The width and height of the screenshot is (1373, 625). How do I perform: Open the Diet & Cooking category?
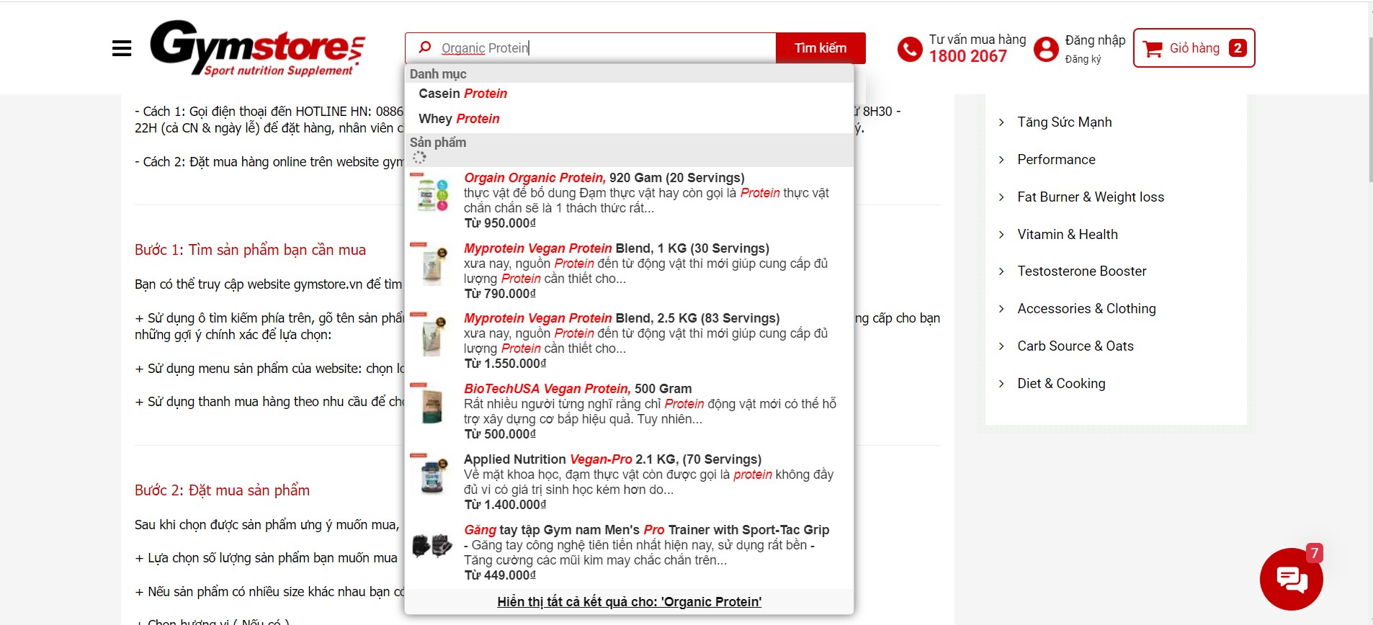1061,384
